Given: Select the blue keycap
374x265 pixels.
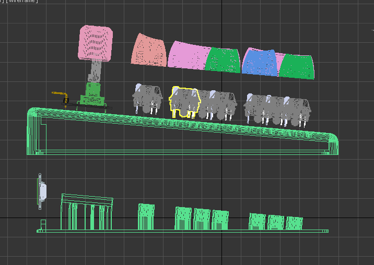Looking at the screenshot, I should pos(260,63).
